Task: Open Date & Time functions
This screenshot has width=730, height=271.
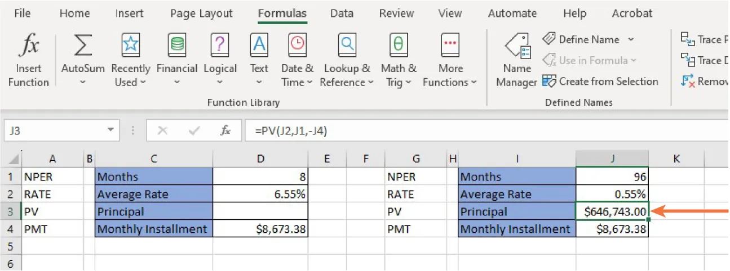Action: pyautogui.click(x=297, y=60)
